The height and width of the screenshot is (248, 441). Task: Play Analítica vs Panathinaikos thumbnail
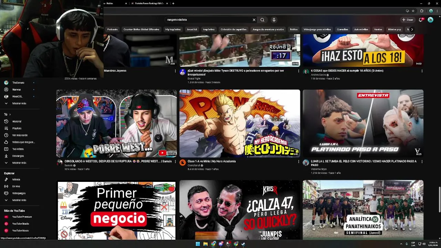pos(363,210)
